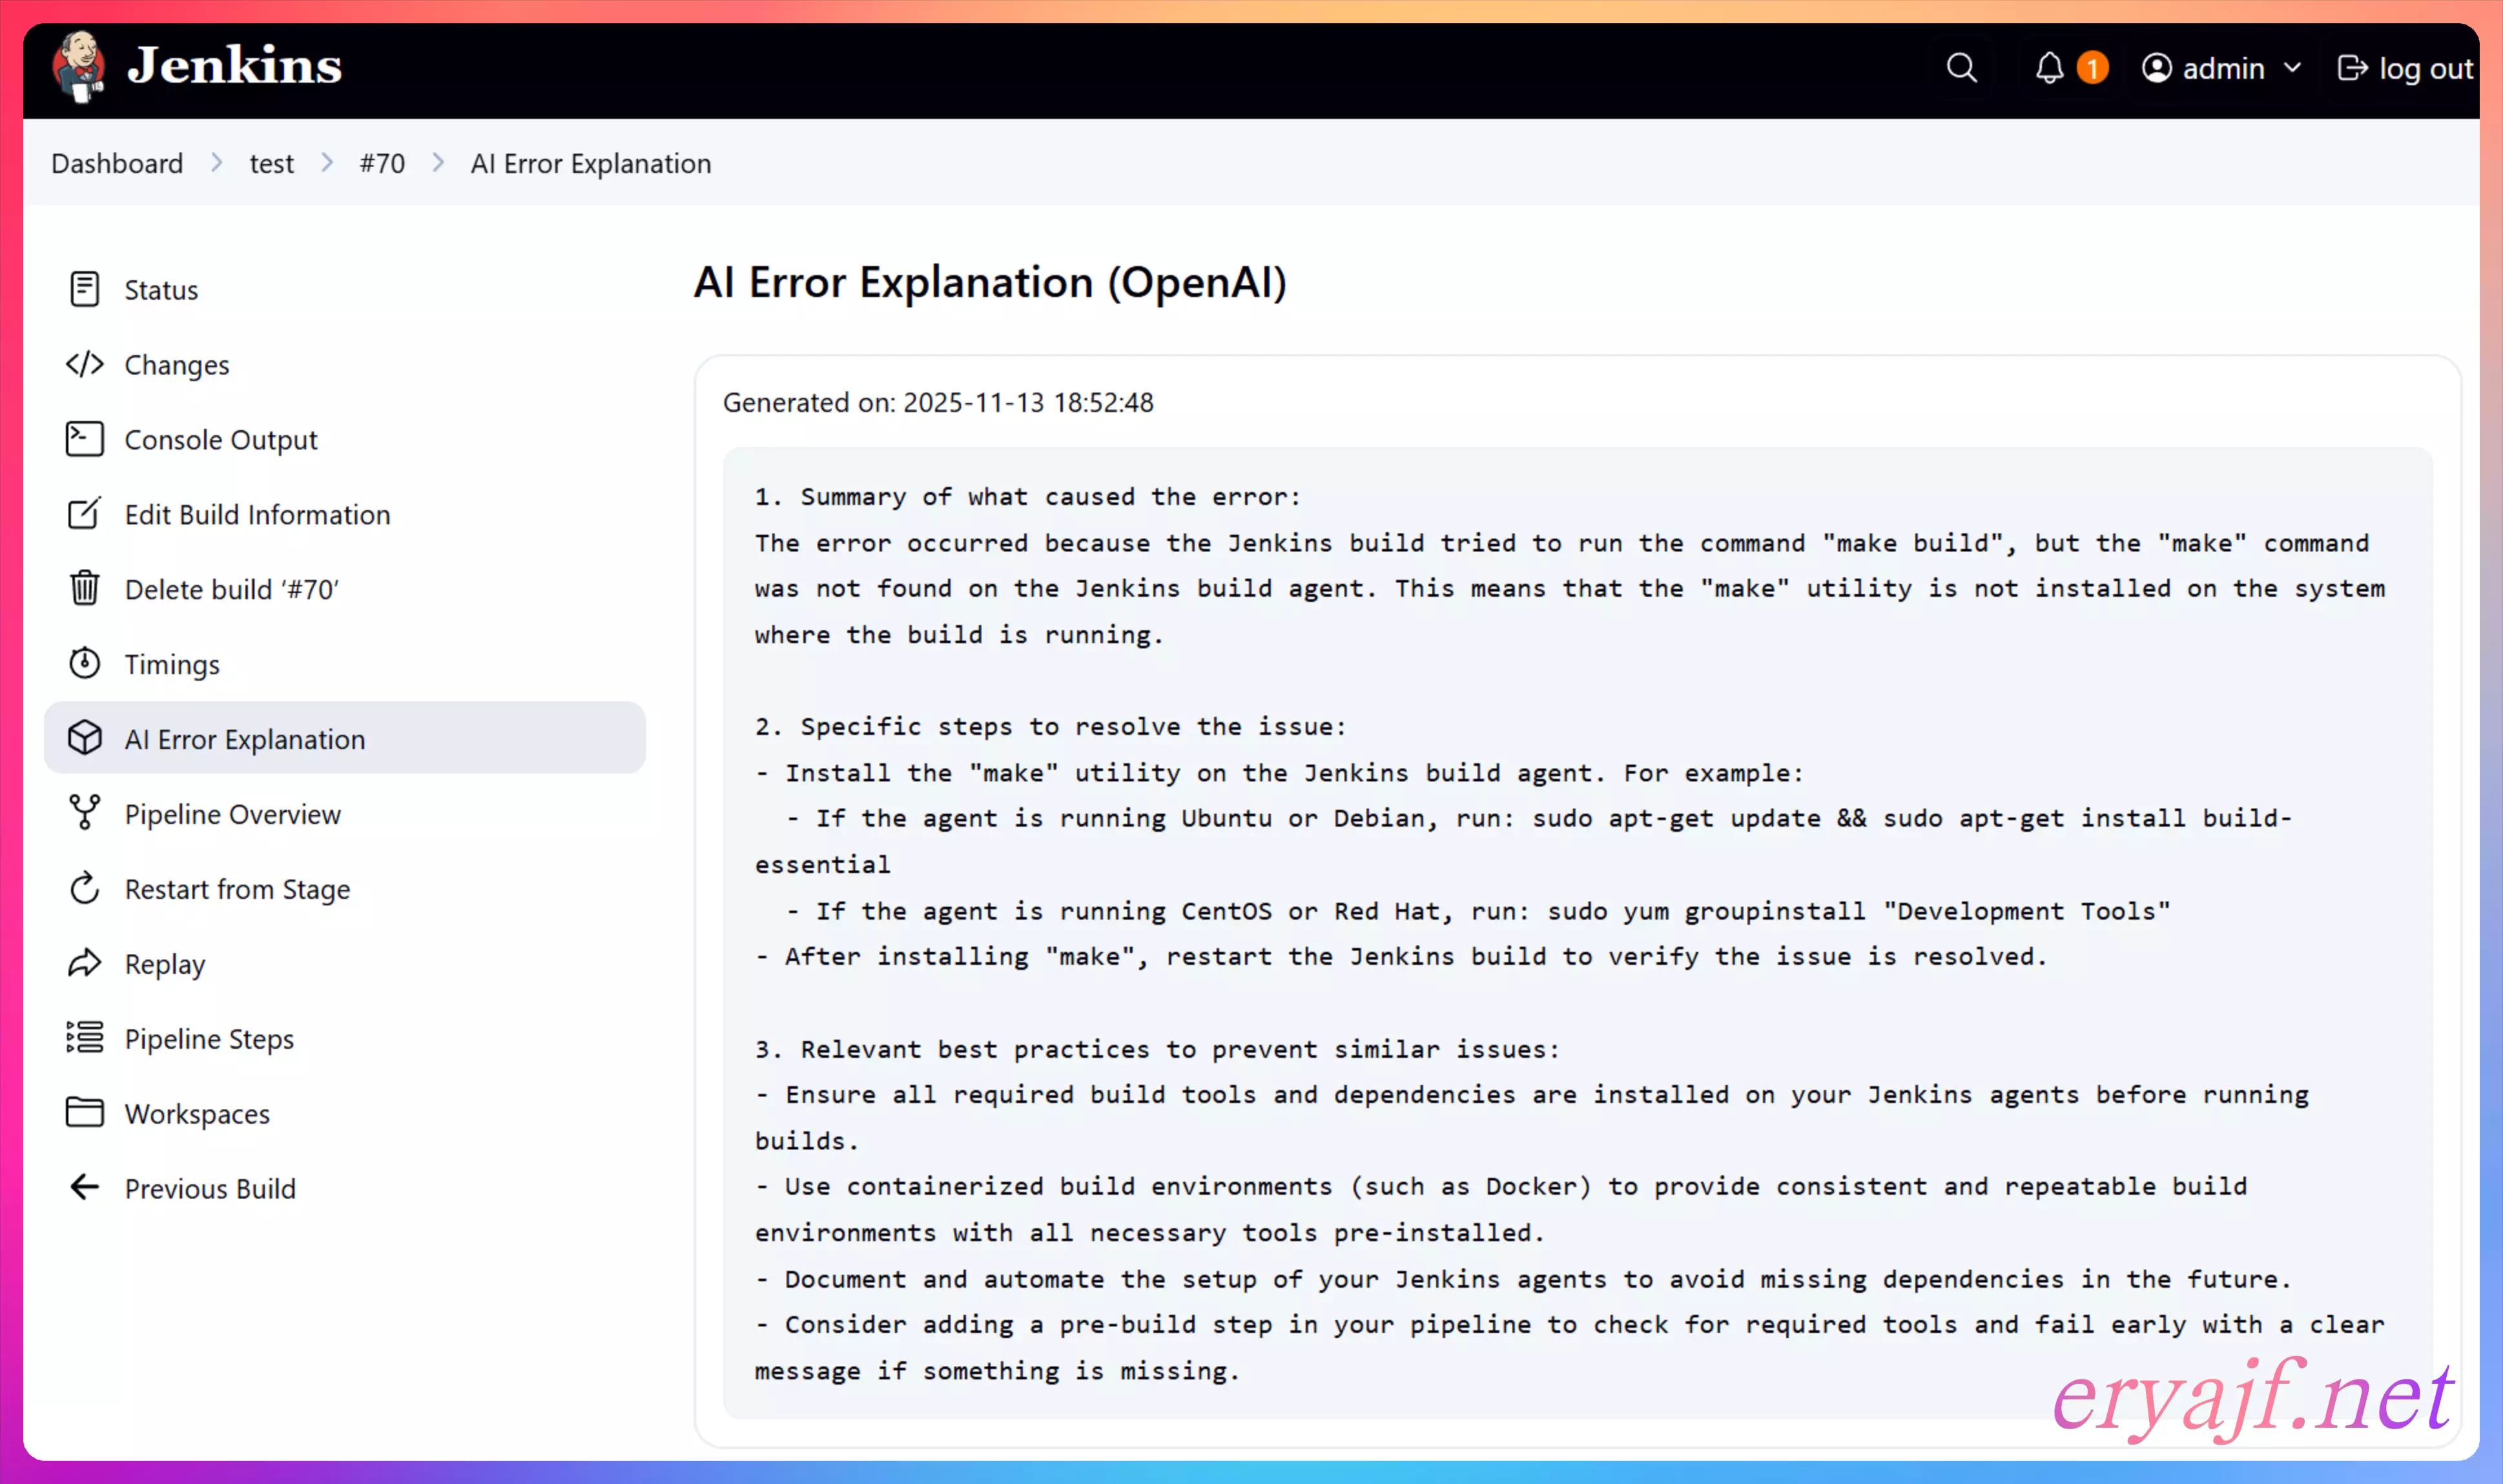Image resolution: width=2503 pixels, height=1484 pixels.
Task: Expand the admin user dropdown chevron
Action: [2293, 68]
